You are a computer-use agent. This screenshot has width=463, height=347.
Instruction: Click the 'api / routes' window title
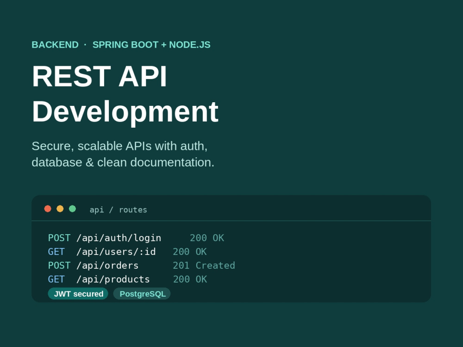click(118, 210)
